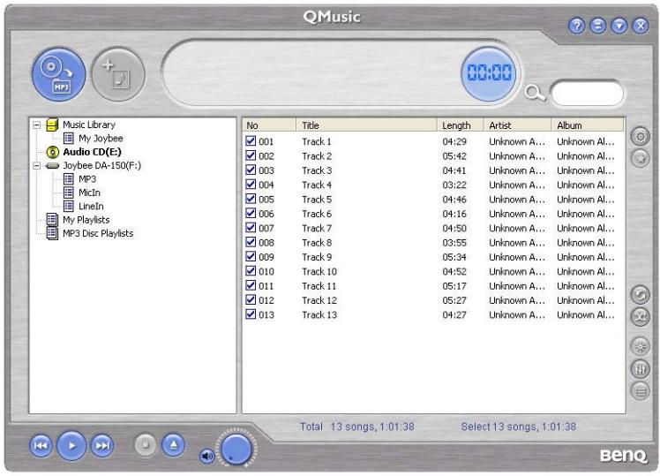Select the row titled Track 13

coord(433,314)
